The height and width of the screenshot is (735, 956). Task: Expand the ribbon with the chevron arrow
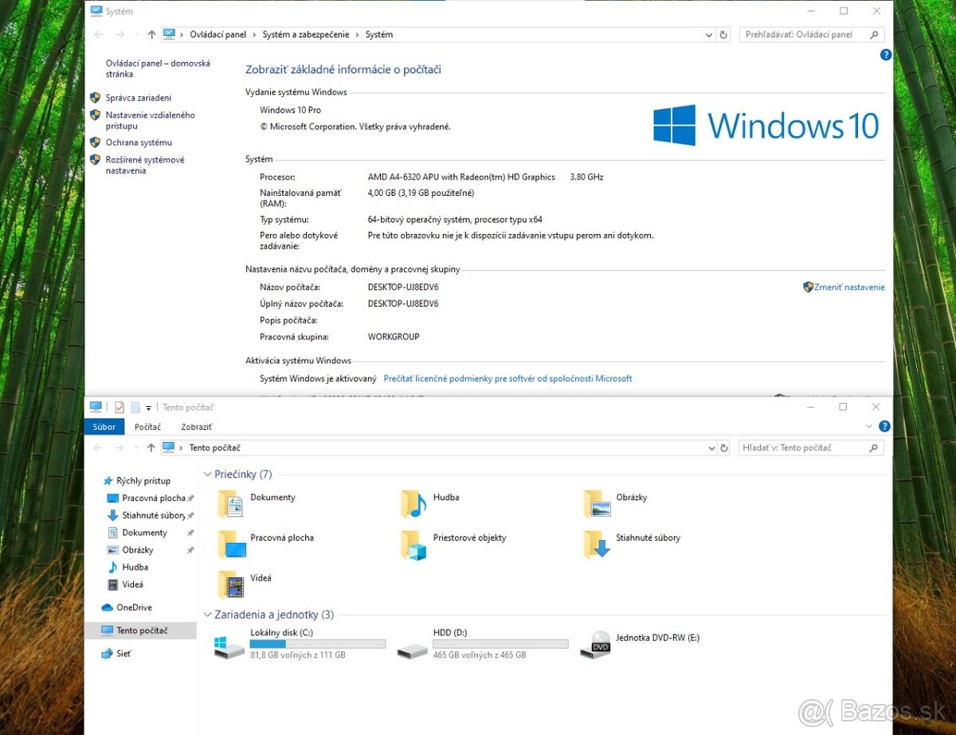coord(869,427)
